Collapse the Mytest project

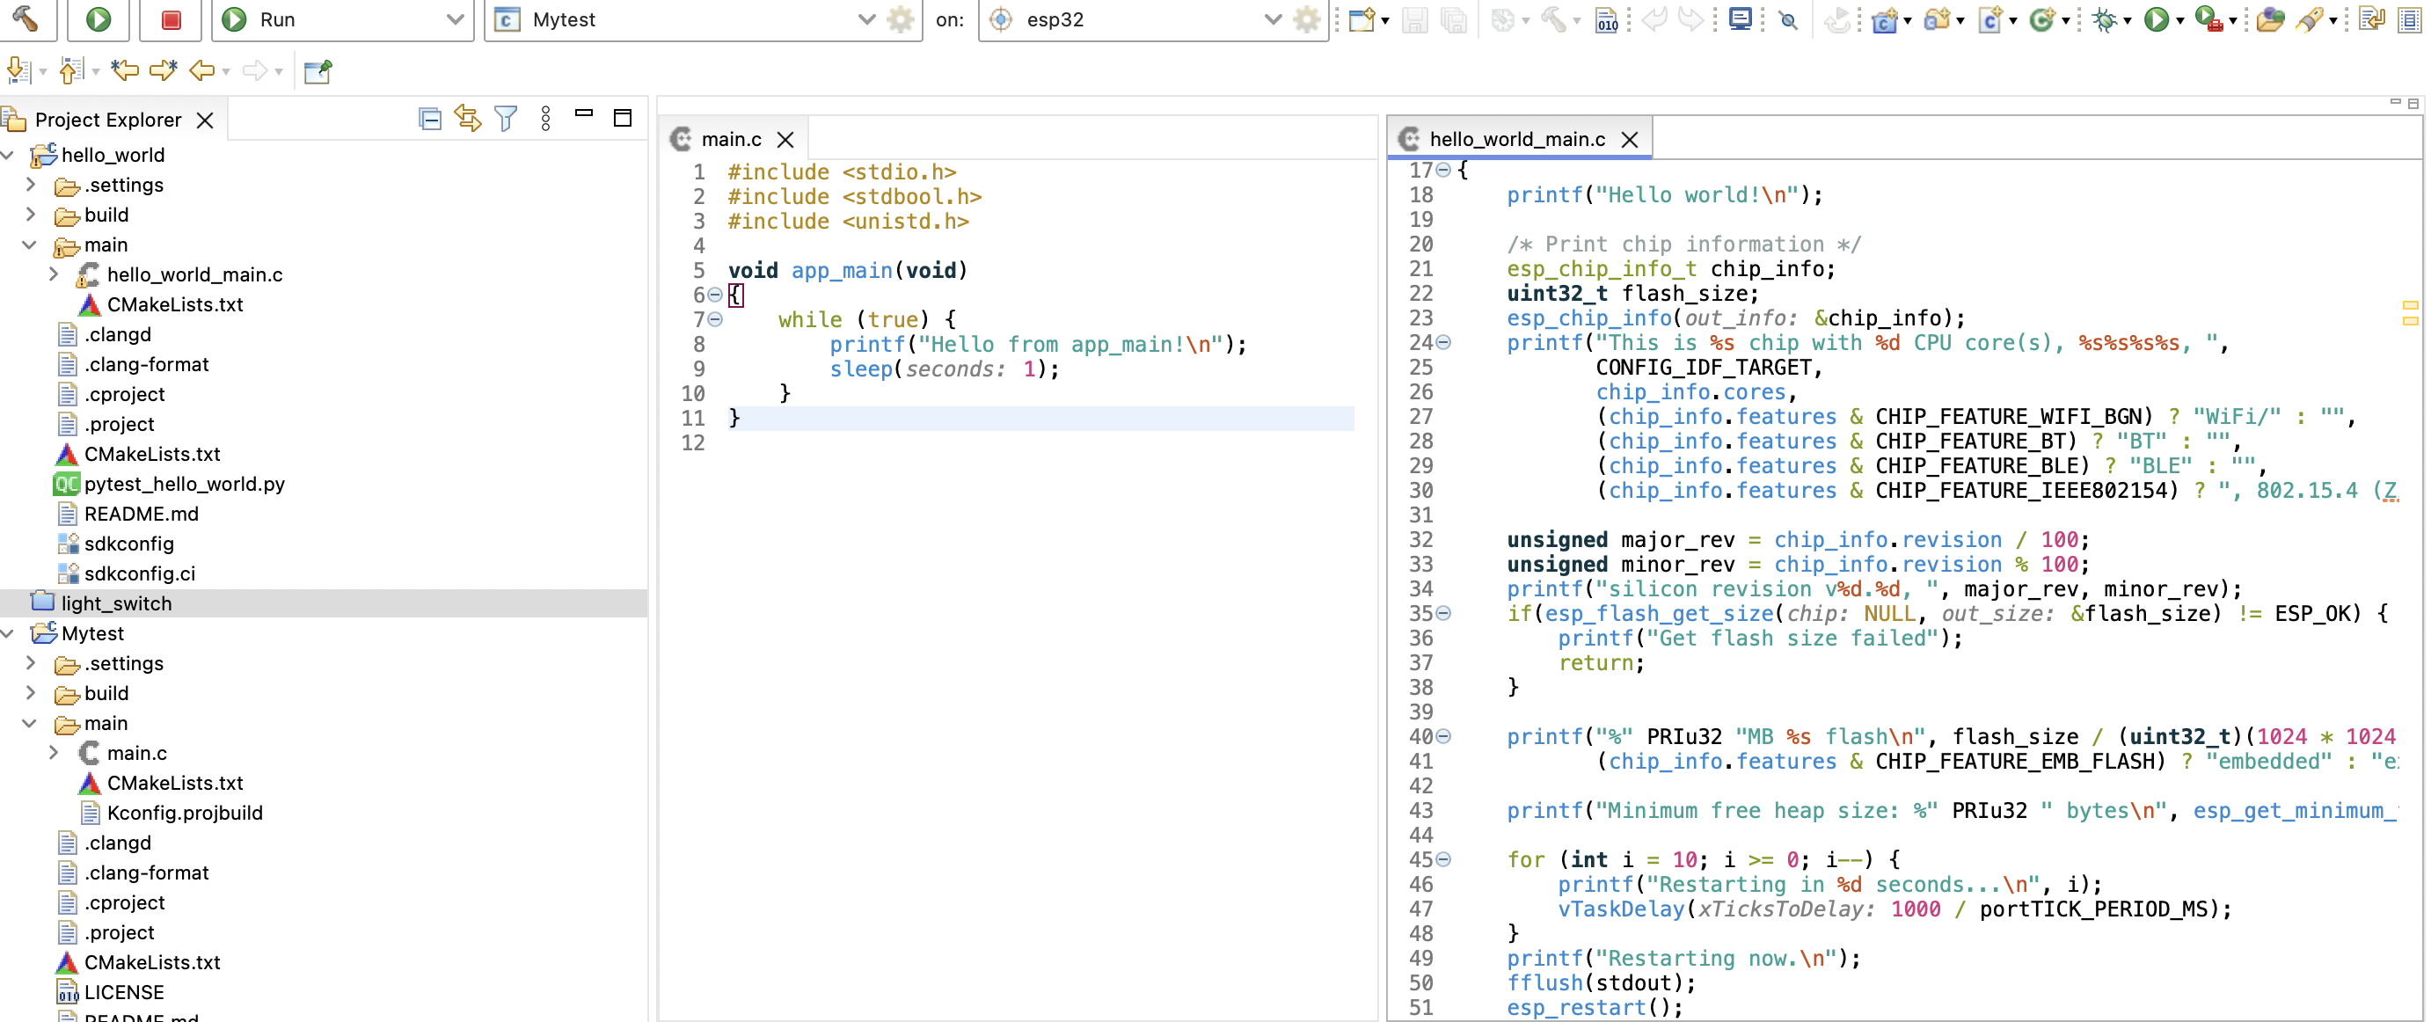click(8, 633)
